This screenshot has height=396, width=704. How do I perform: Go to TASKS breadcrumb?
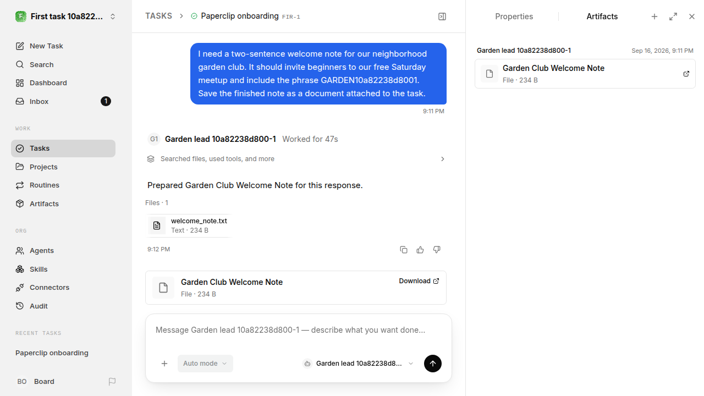click(x=158, y=16)
